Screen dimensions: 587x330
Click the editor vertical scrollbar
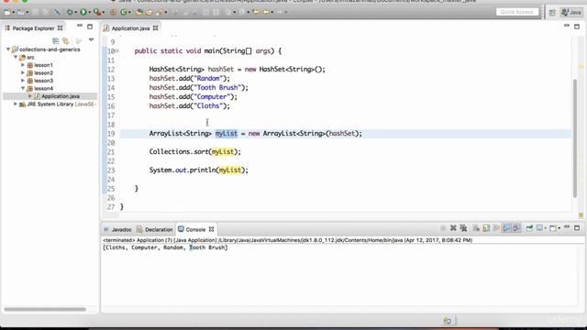click(x=575, y=138)
